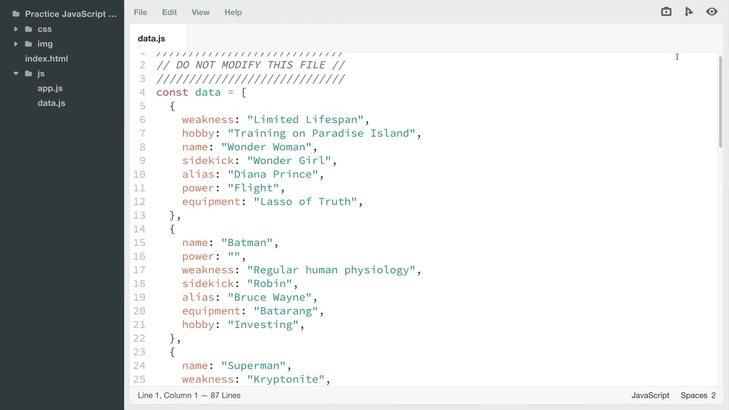The height and width of the screenshot is (410, 729).
Task: Capture a screenshot using the camera icon
Action: coord(667,11)
